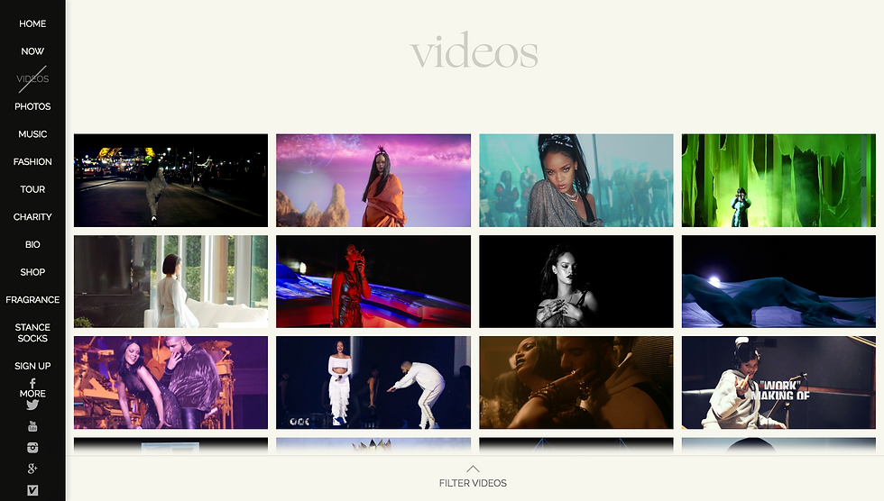
Task: Open the FRAGRANCE link
Action: coord(32,299)
